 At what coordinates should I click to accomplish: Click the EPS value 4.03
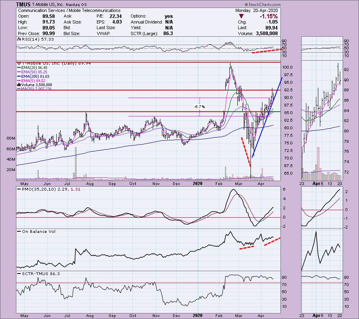[117, 22]
